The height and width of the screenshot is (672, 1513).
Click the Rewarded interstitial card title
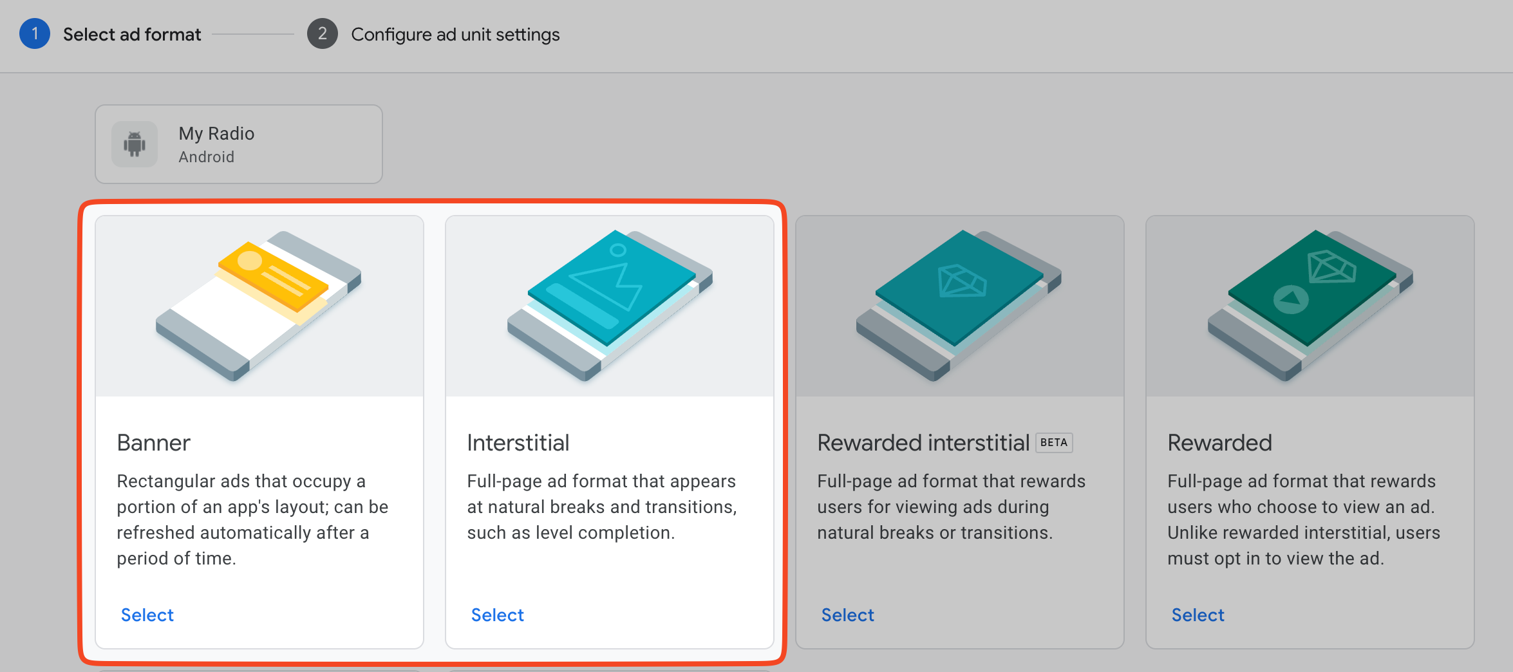tap(923, 443)
